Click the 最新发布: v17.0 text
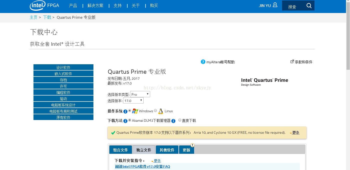The width and height of the screenshot is (350, 170). (120, 83)
